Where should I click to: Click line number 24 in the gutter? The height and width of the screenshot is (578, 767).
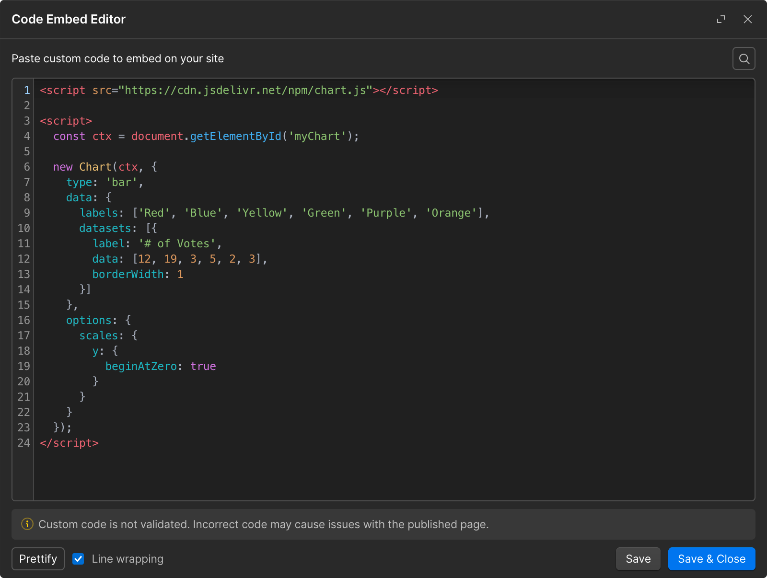point(24,443)
